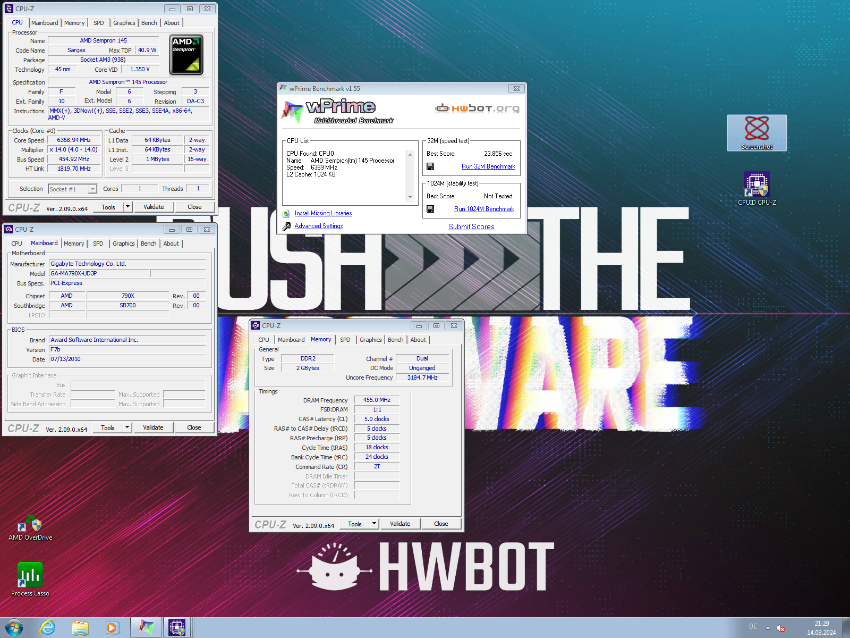The image size is (850, 638).
Task: Open the Bench tab in the Memory window
Action: point(396,340)
